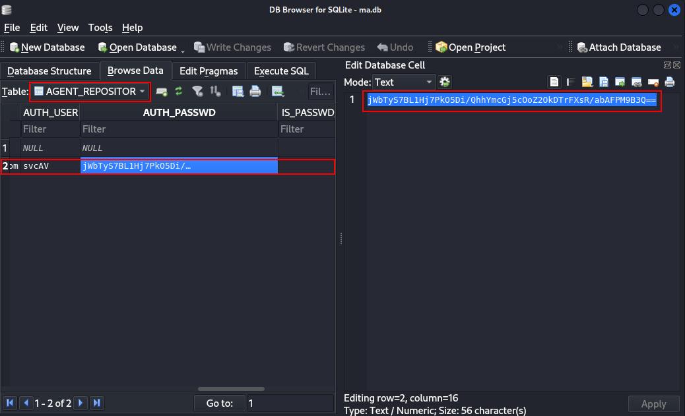685x416 pixels.
Task: Select the NULL cell under AUTH_USER
Action: click(x=50, y=148)
